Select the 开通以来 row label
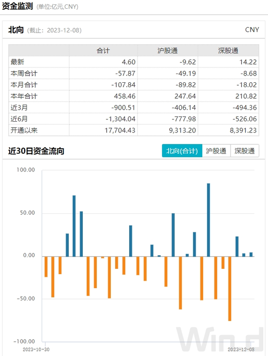 [24, 131]
